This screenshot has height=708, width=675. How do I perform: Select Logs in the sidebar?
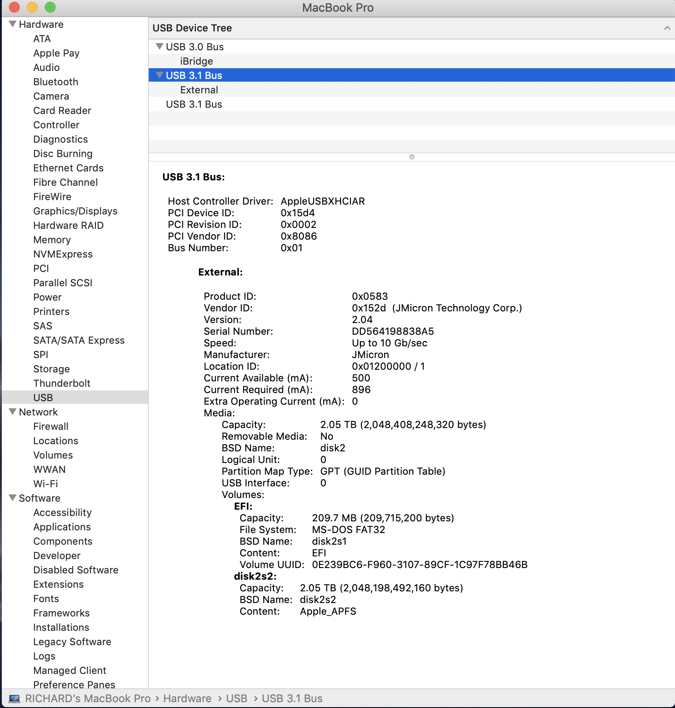44,656
